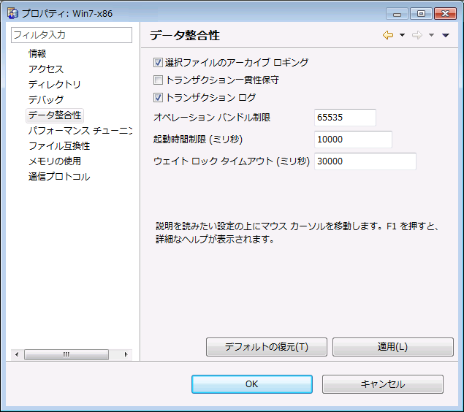The image size is (464, 412).
Task: Select 情報 in the category tree
Action: click(x=37, y=53)
